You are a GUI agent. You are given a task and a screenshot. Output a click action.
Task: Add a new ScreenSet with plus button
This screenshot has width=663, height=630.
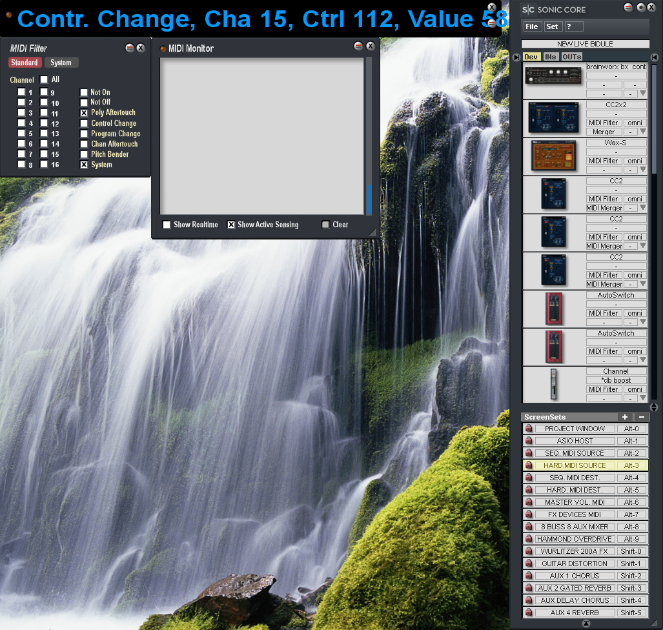624,417
